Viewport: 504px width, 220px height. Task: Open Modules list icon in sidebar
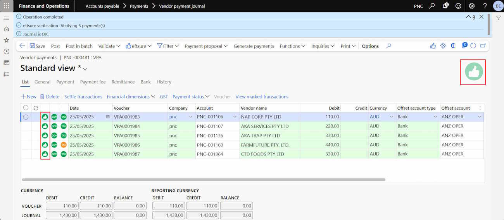pyautogui.click(x=6, y=74)
